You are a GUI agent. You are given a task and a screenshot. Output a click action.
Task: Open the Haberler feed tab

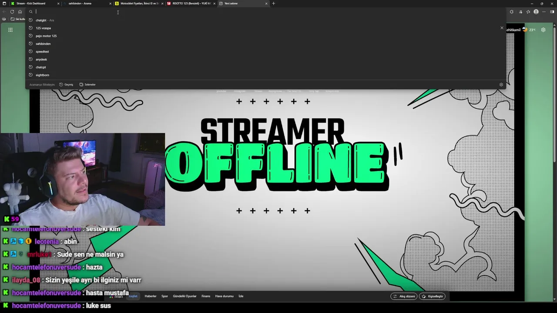[151, 296]
